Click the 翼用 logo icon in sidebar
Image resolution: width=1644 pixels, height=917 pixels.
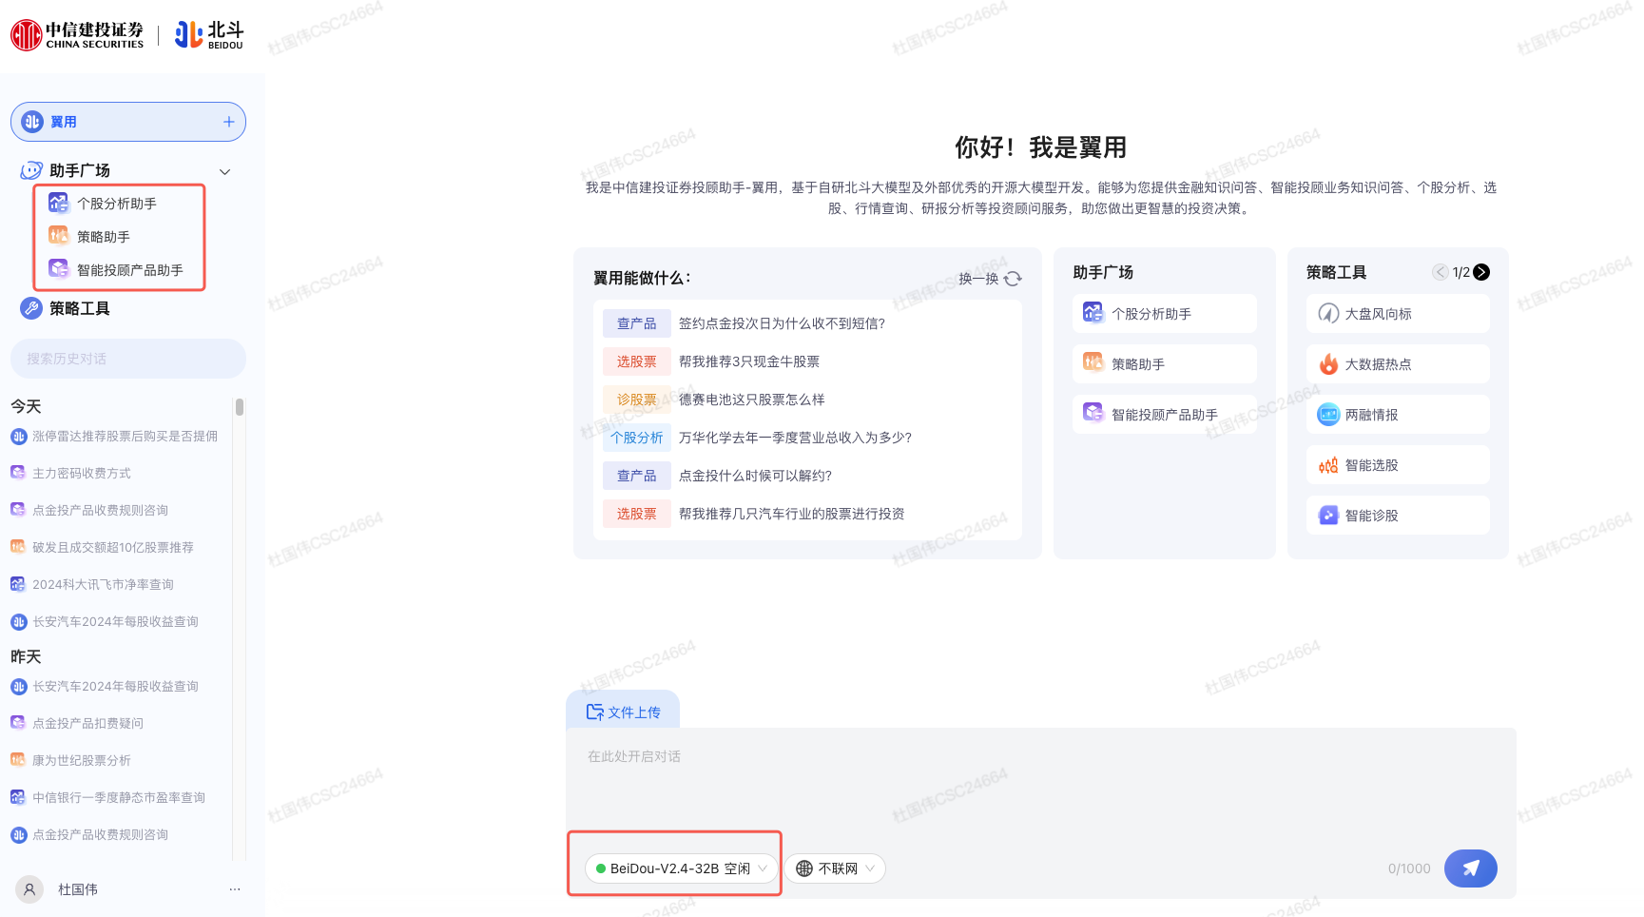click(32, 122)
